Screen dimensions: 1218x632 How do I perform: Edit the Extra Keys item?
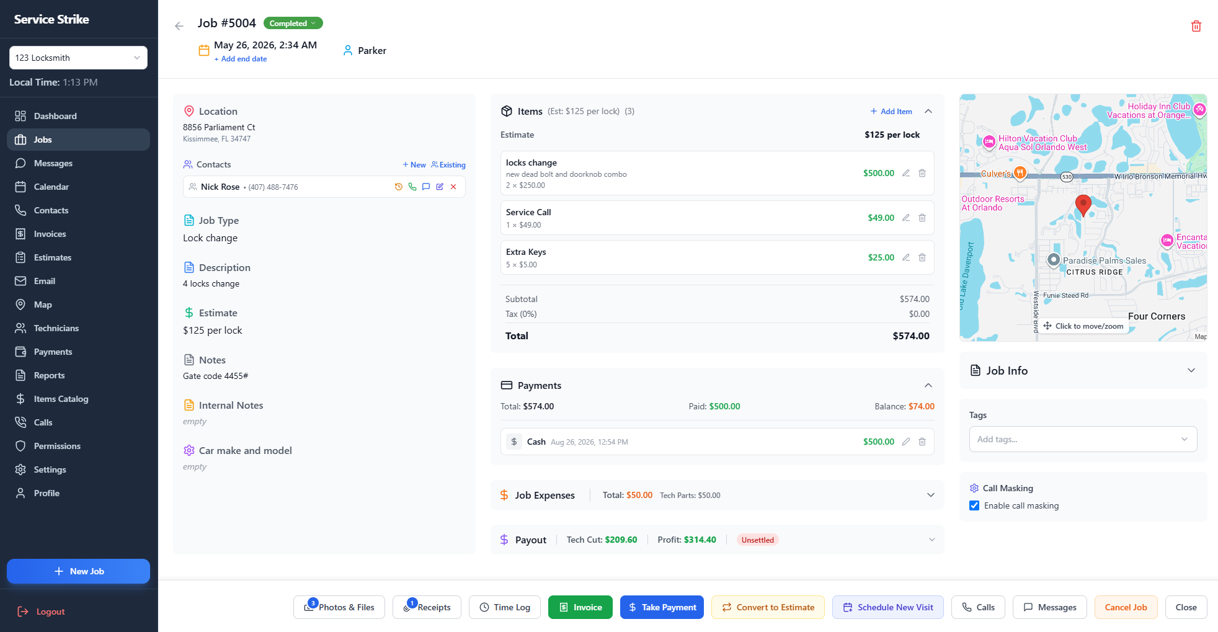coord(906,257)
